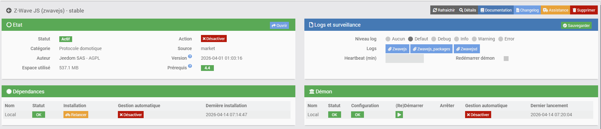
Task: Start the daemon with the green play button
Action: (x=399, y=115)
